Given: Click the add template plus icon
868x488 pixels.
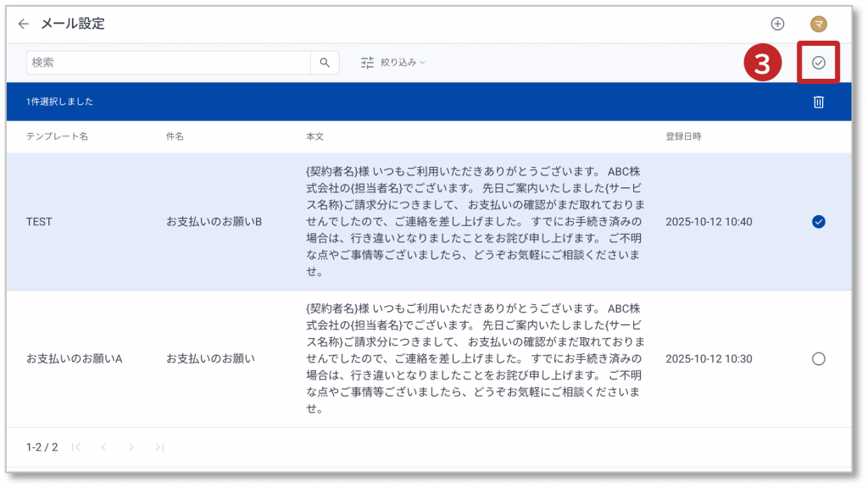Looking at the screenshot, I should pos(776,24).
